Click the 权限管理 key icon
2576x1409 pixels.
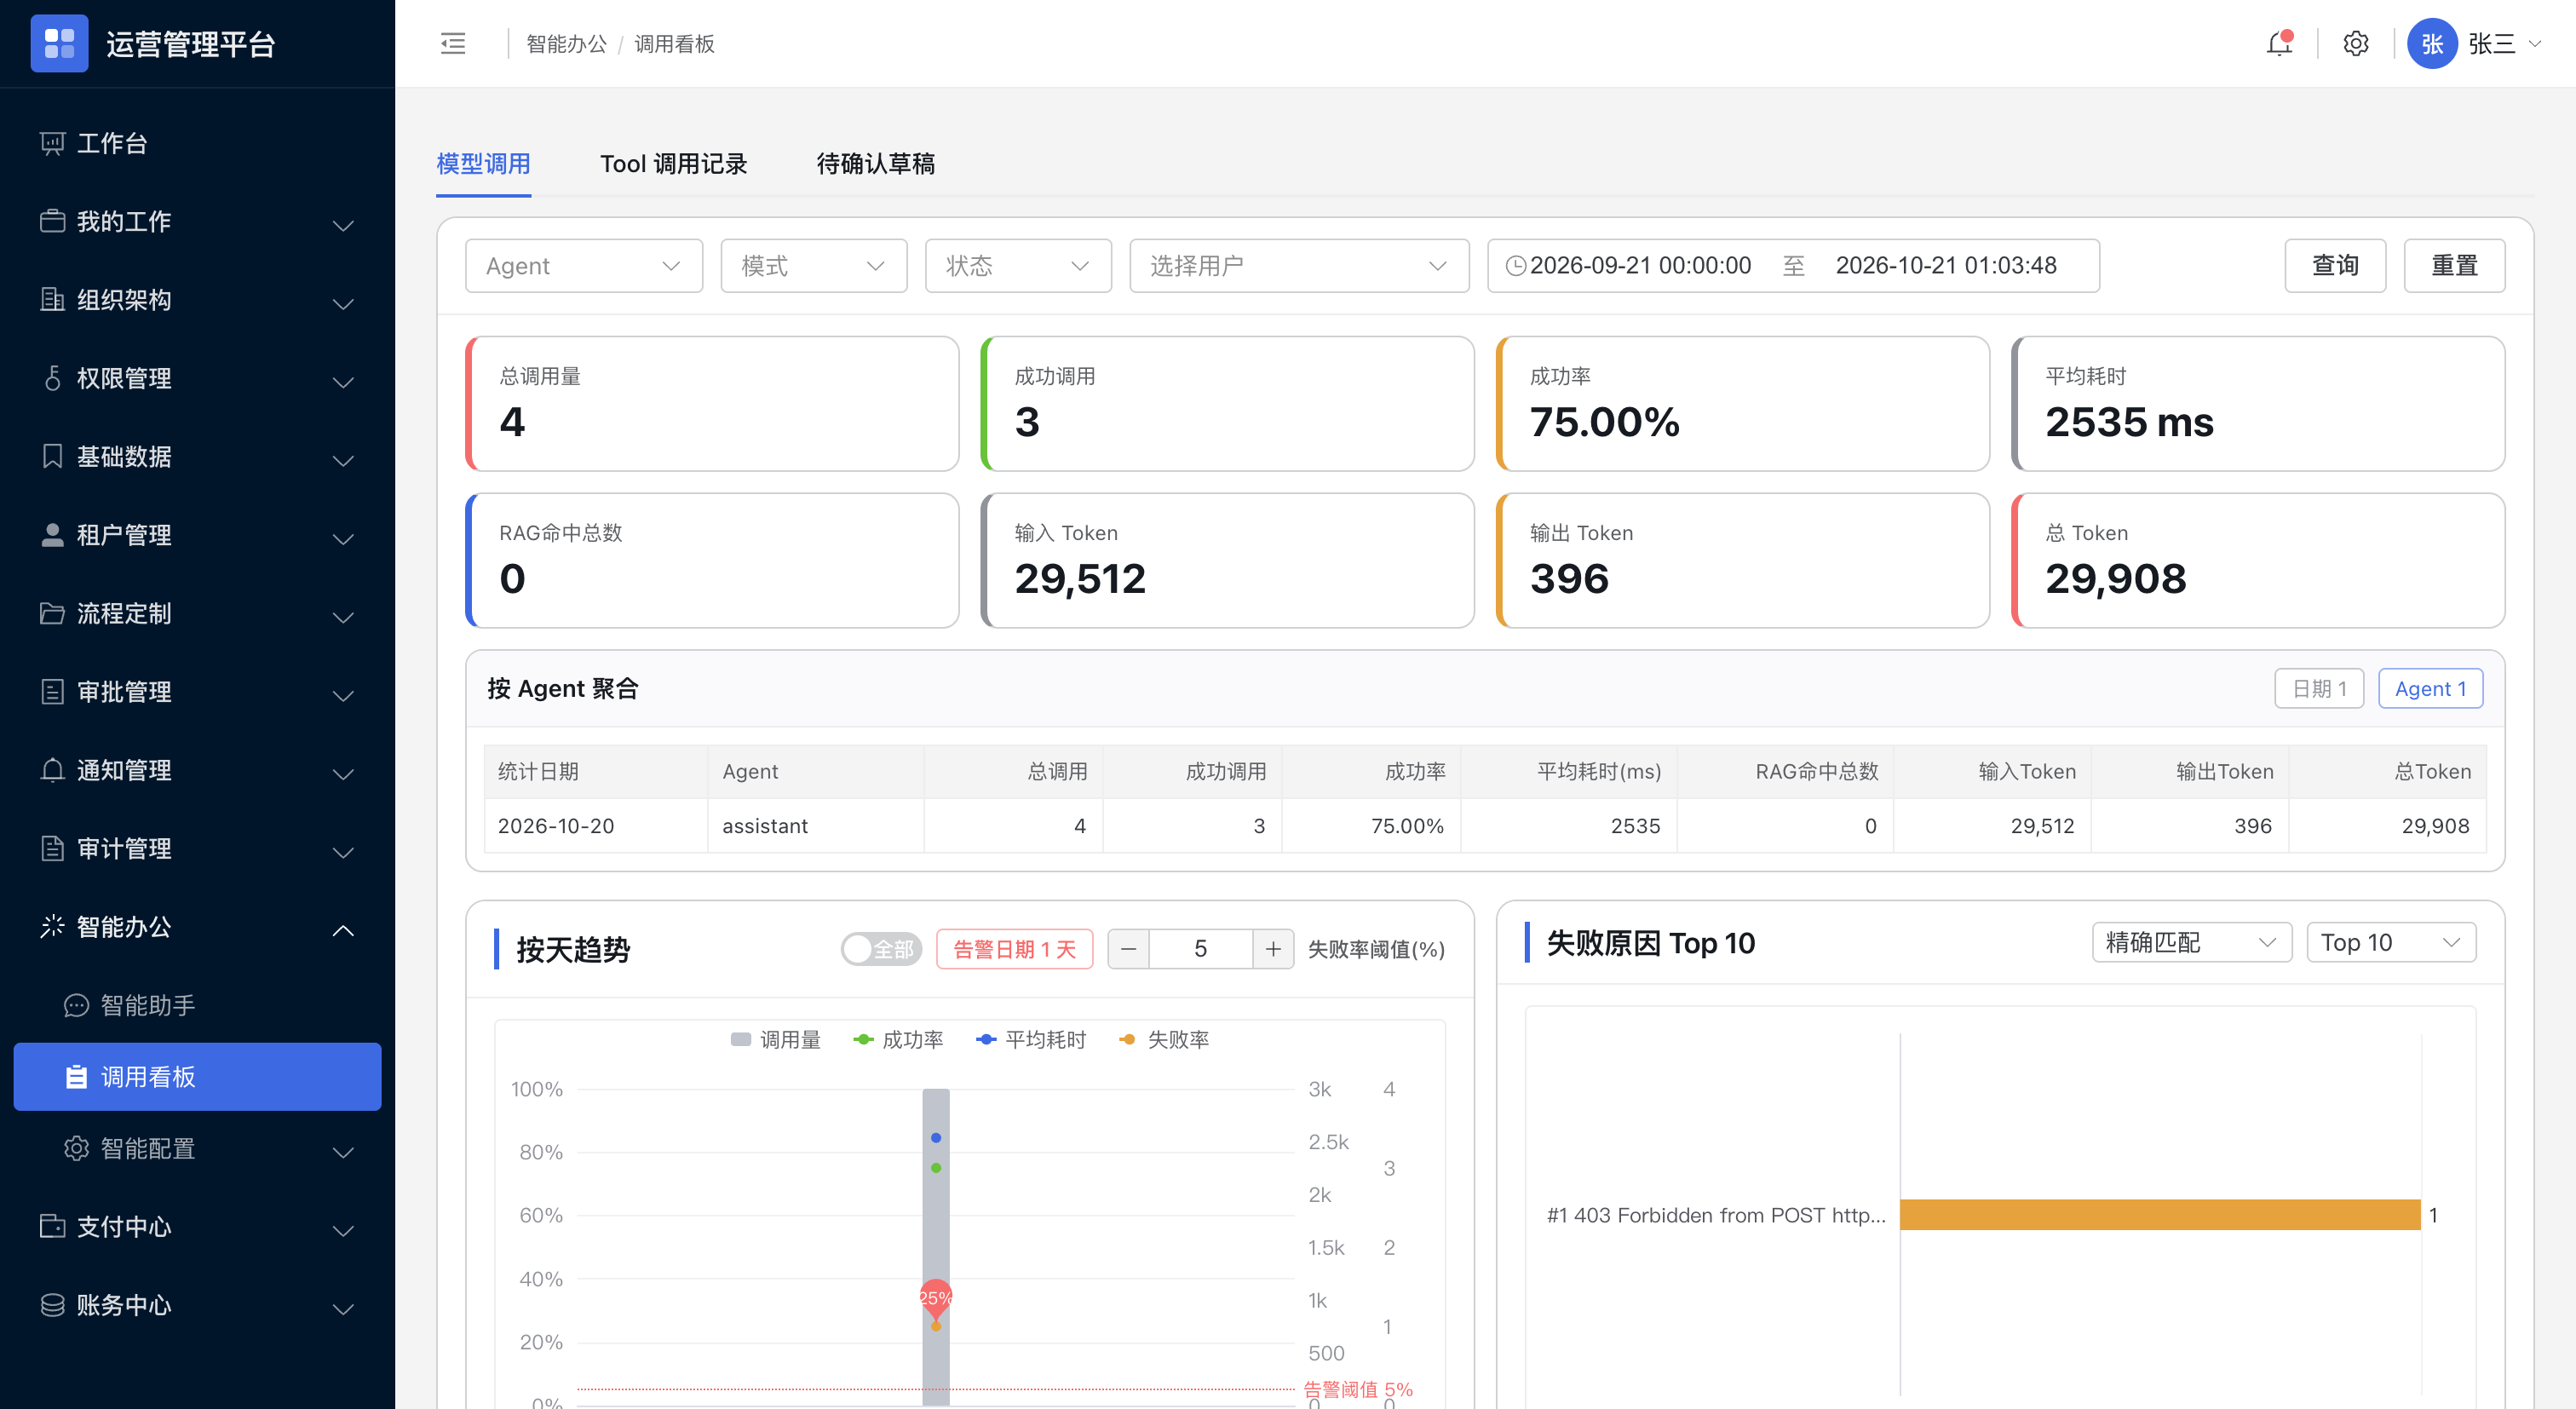(x=52, y=378)
